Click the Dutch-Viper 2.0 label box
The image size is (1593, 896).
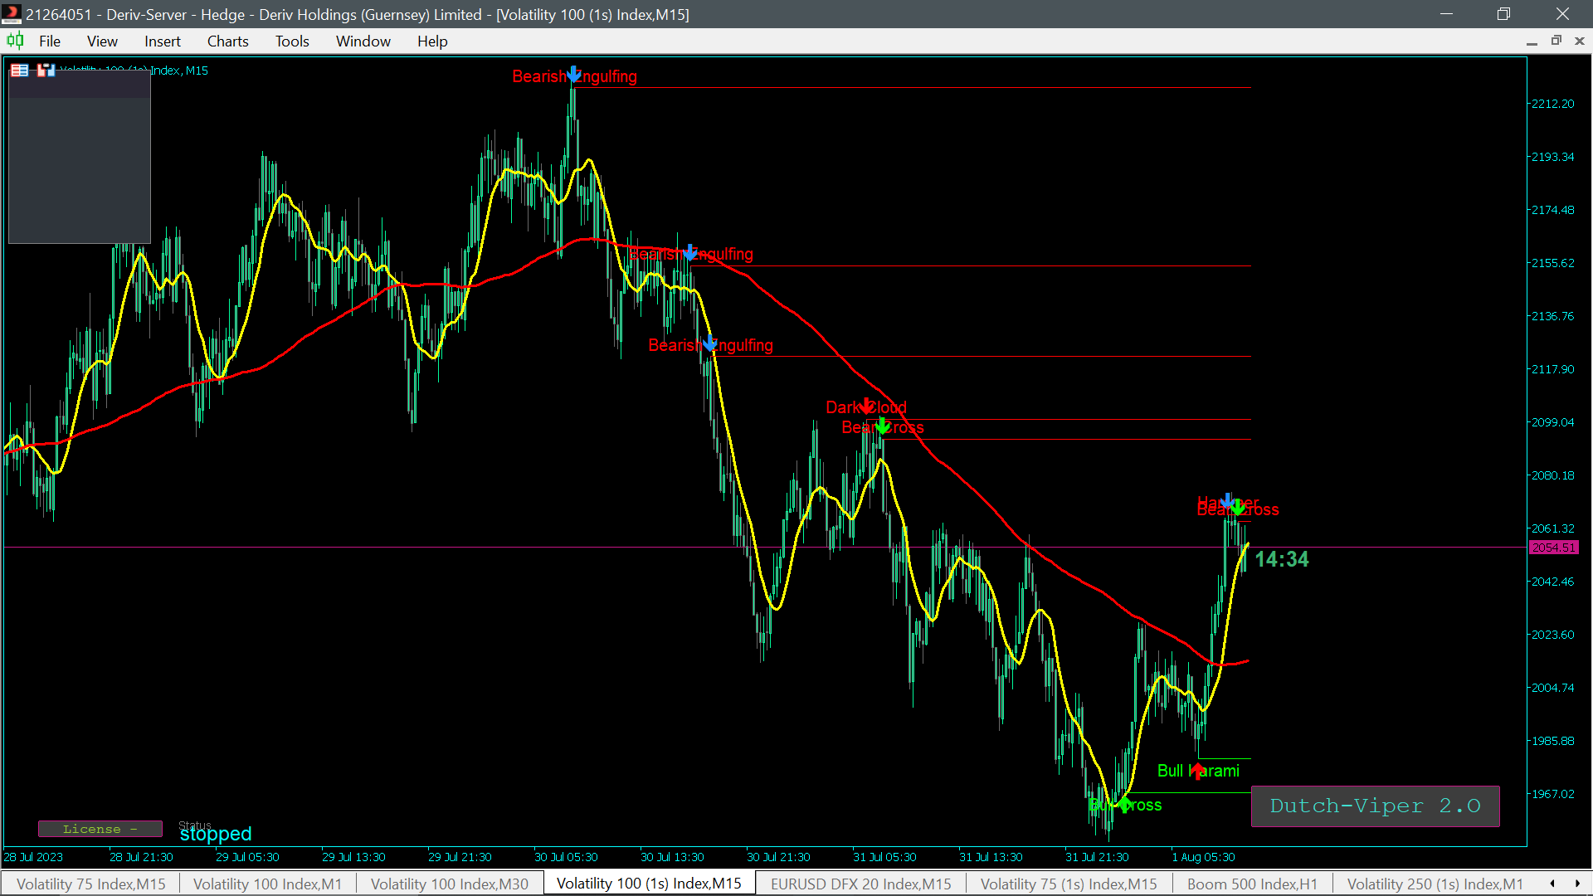tap(1375, 806)
